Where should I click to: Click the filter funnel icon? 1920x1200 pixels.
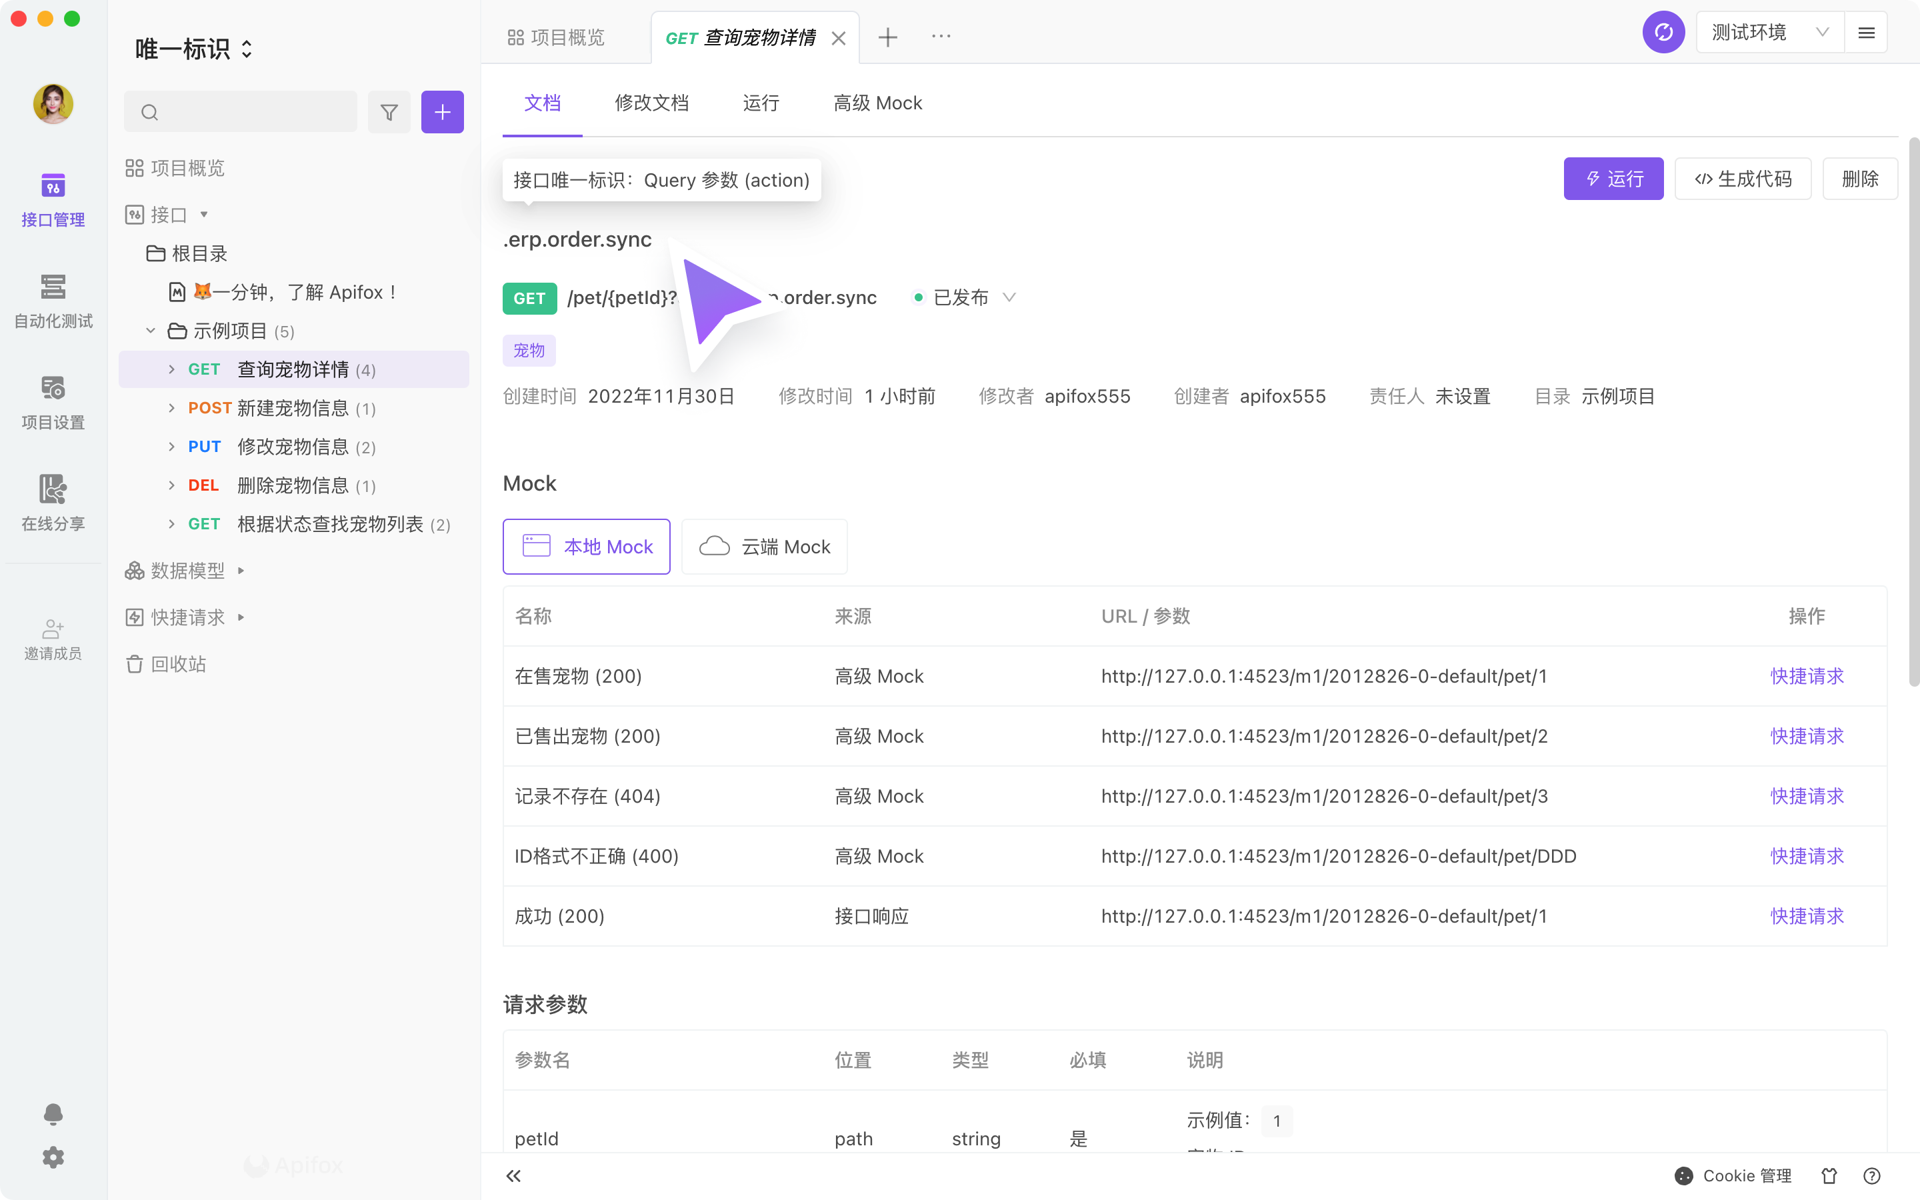coord(389,112)
